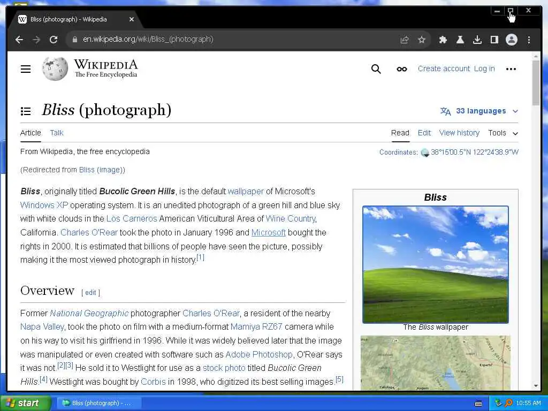Image resolution: width=548 pixels, height=411 pixels.
Task: Open the Windows Start menu
Action: pos(25,403)
